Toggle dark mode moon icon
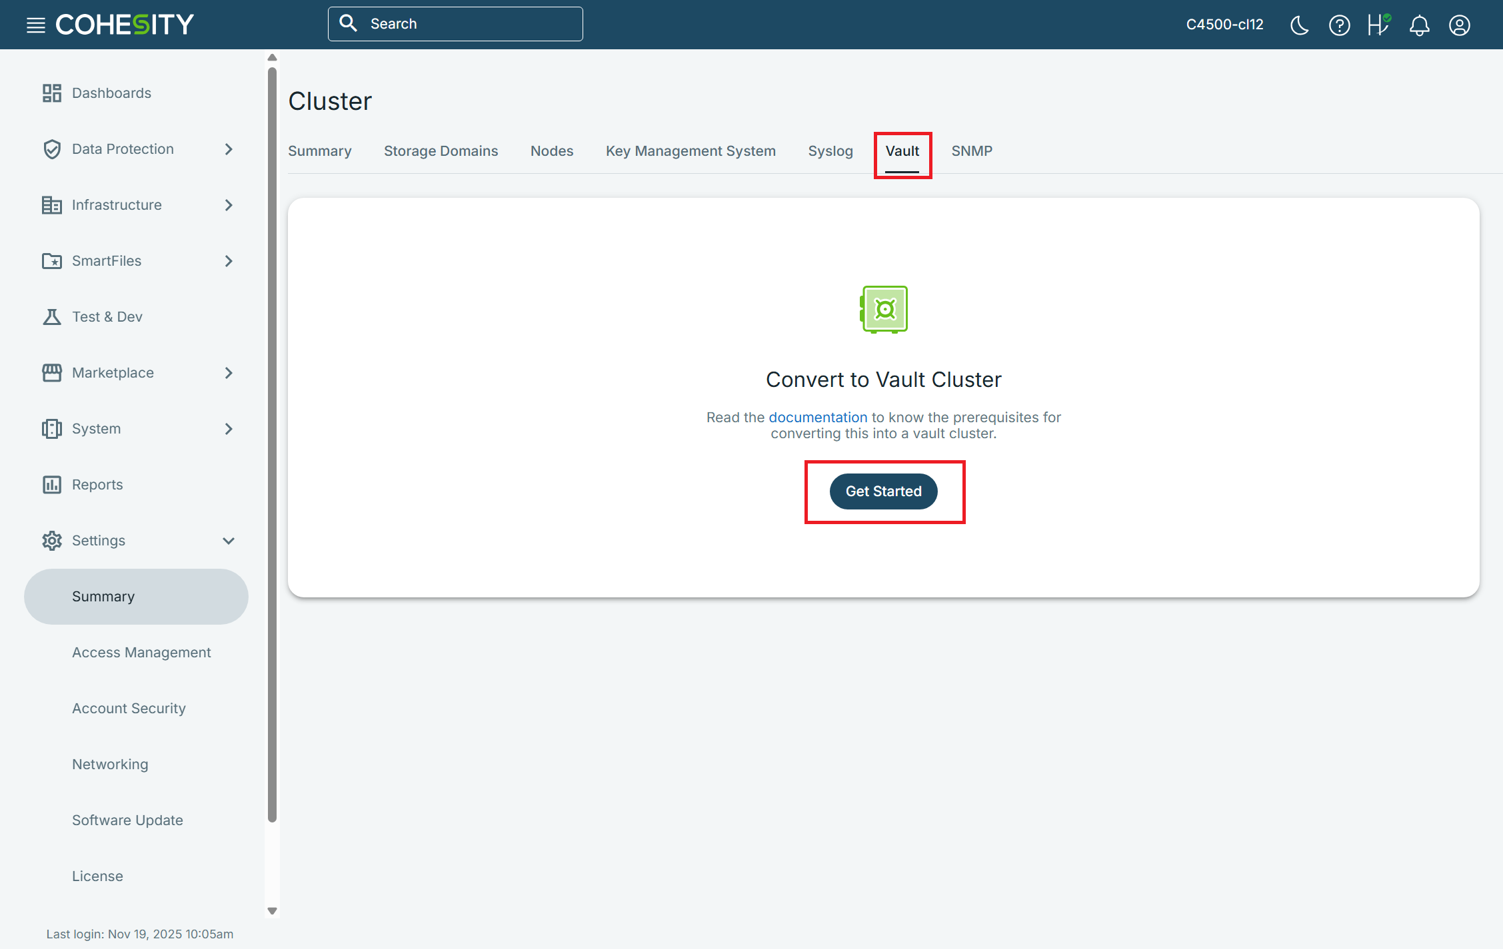The width and height of the screenshot is (1503, 949). (x=1299, y=25)
